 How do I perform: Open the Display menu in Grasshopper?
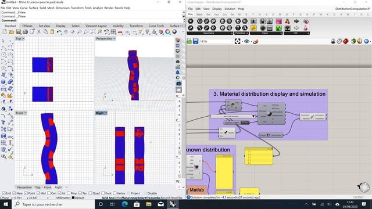pyautogui.click(x=217, y=9)
